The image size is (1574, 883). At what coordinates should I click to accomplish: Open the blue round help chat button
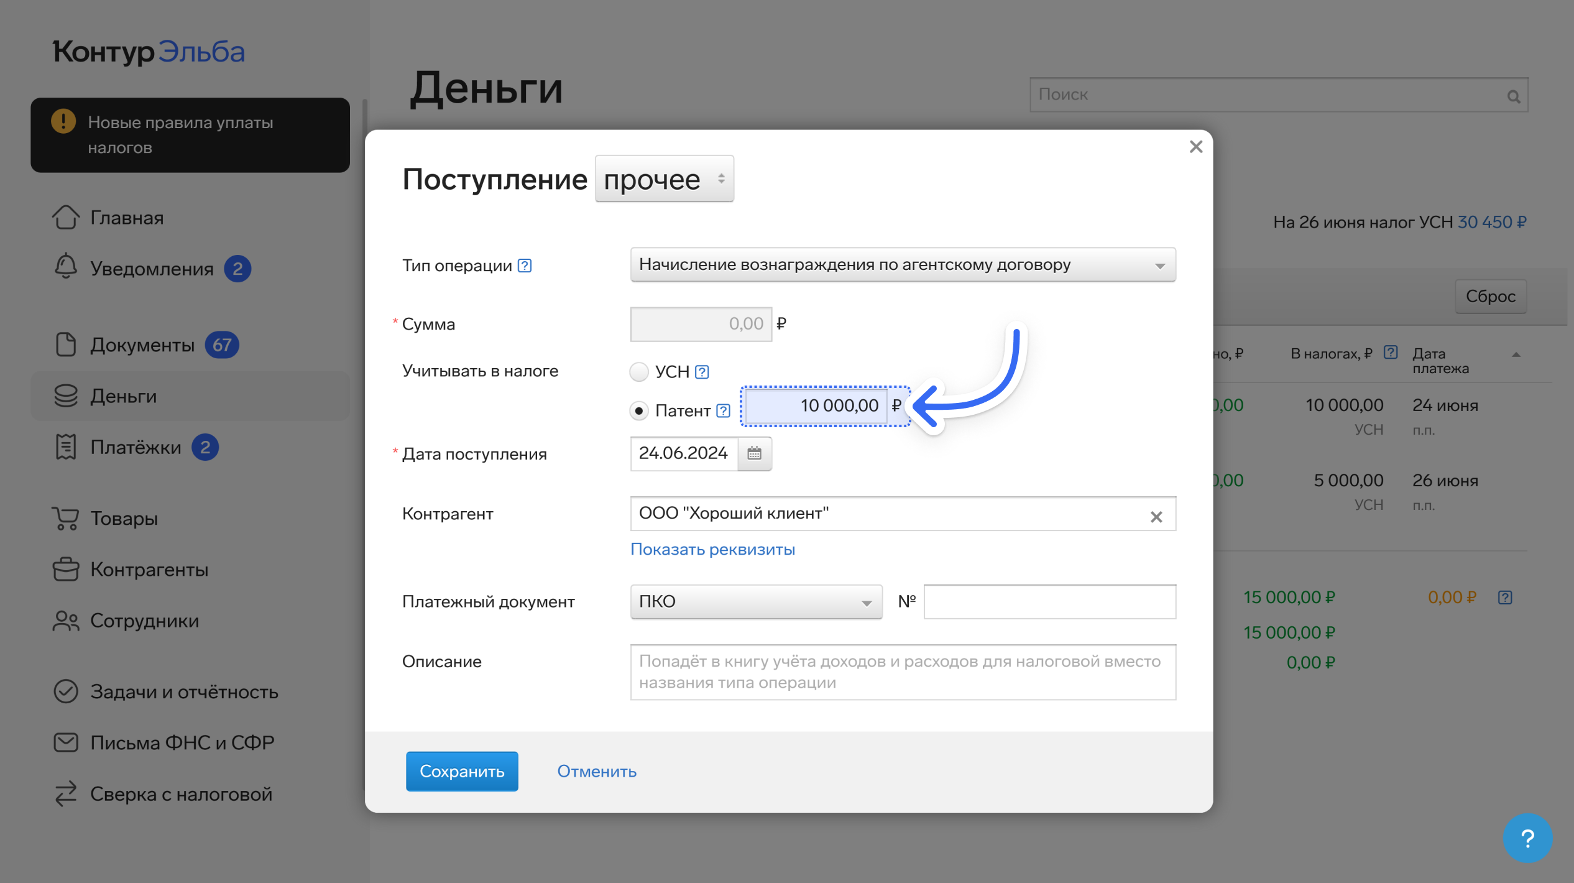point(1527,838)
